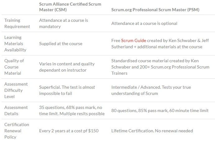Select the Learning Materials Availability row label
The height and width of the screenshot is (141, 215).
click(15, 44)
